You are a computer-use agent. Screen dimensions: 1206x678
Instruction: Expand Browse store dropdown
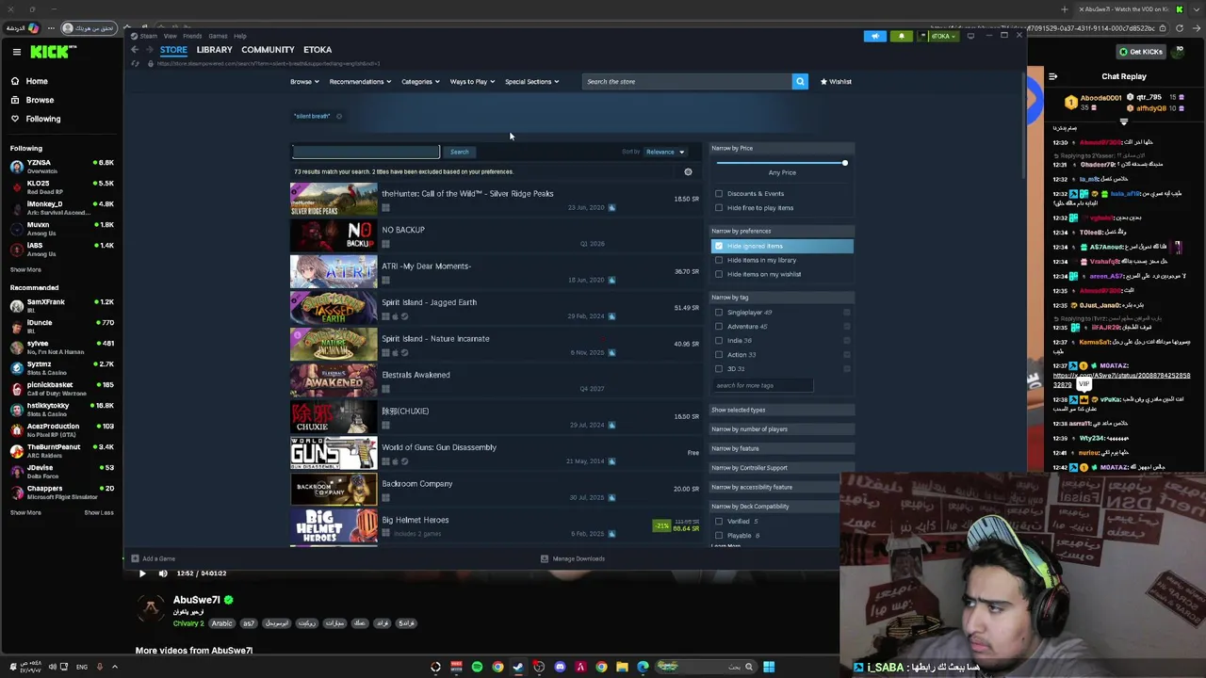[x=303, y=82]
